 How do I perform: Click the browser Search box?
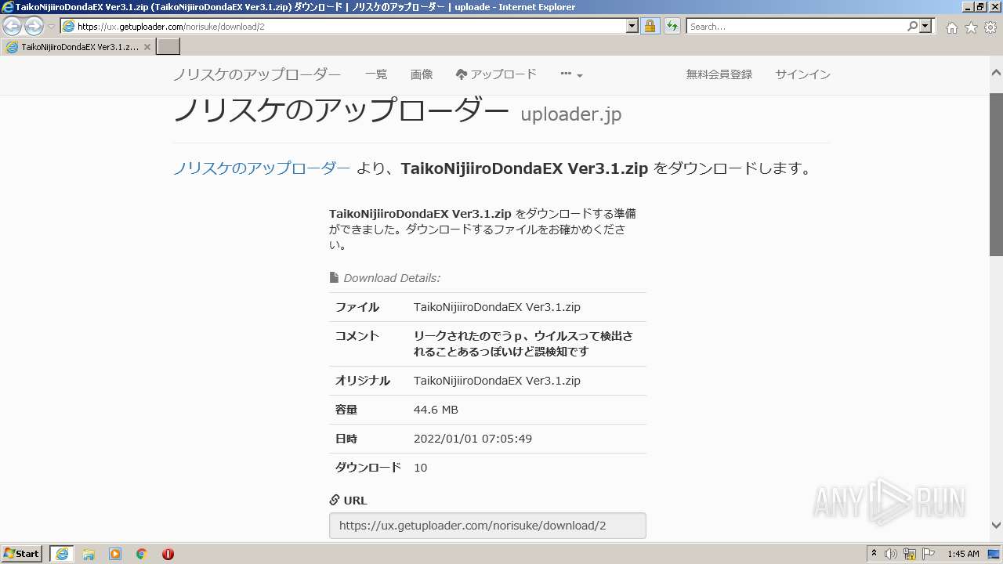point(796,26)
